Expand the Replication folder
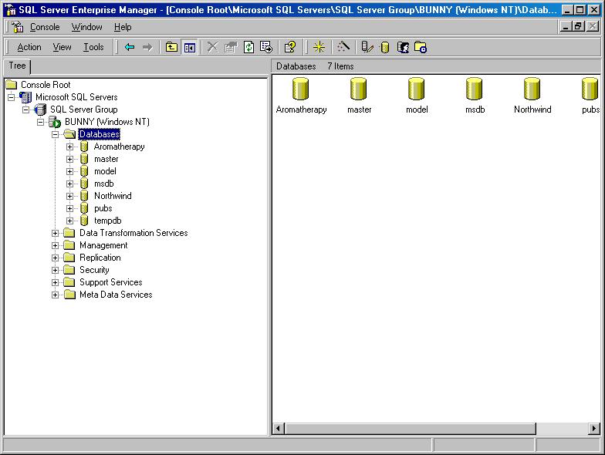 point(56,258)
